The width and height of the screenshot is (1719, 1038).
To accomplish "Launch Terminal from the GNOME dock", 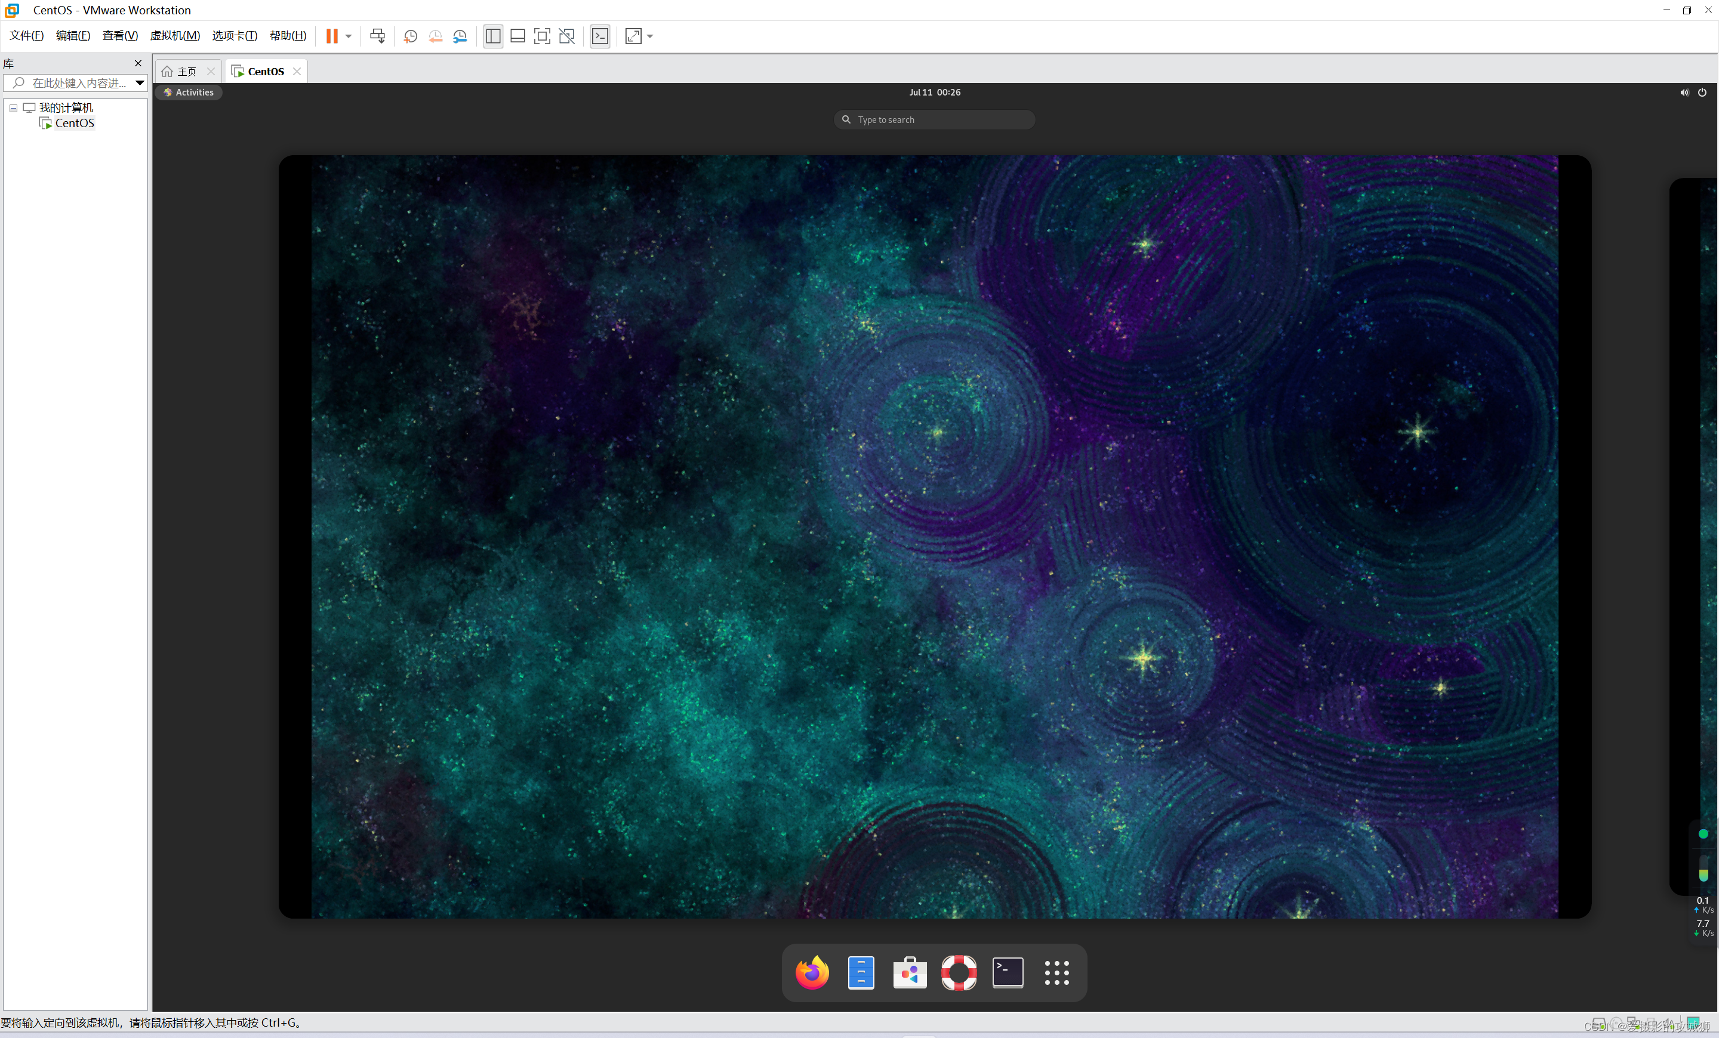I will point(1008,972).
